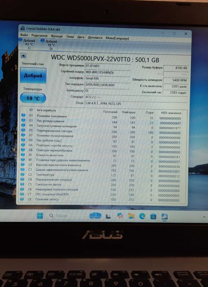Click status icon for 0A Повторні спроби запуску

click(x=23, y=145)
